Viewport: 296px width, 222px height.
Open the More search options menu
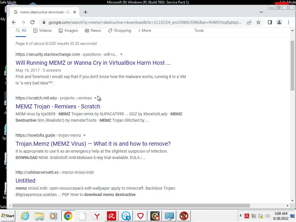tap(145, 31)
